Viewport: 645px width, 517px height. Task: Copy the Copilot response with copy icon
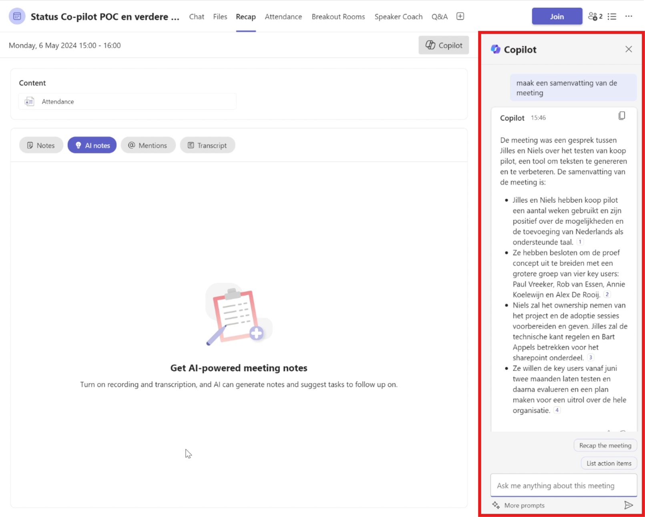pyautogui.click(x=622, y=116)
